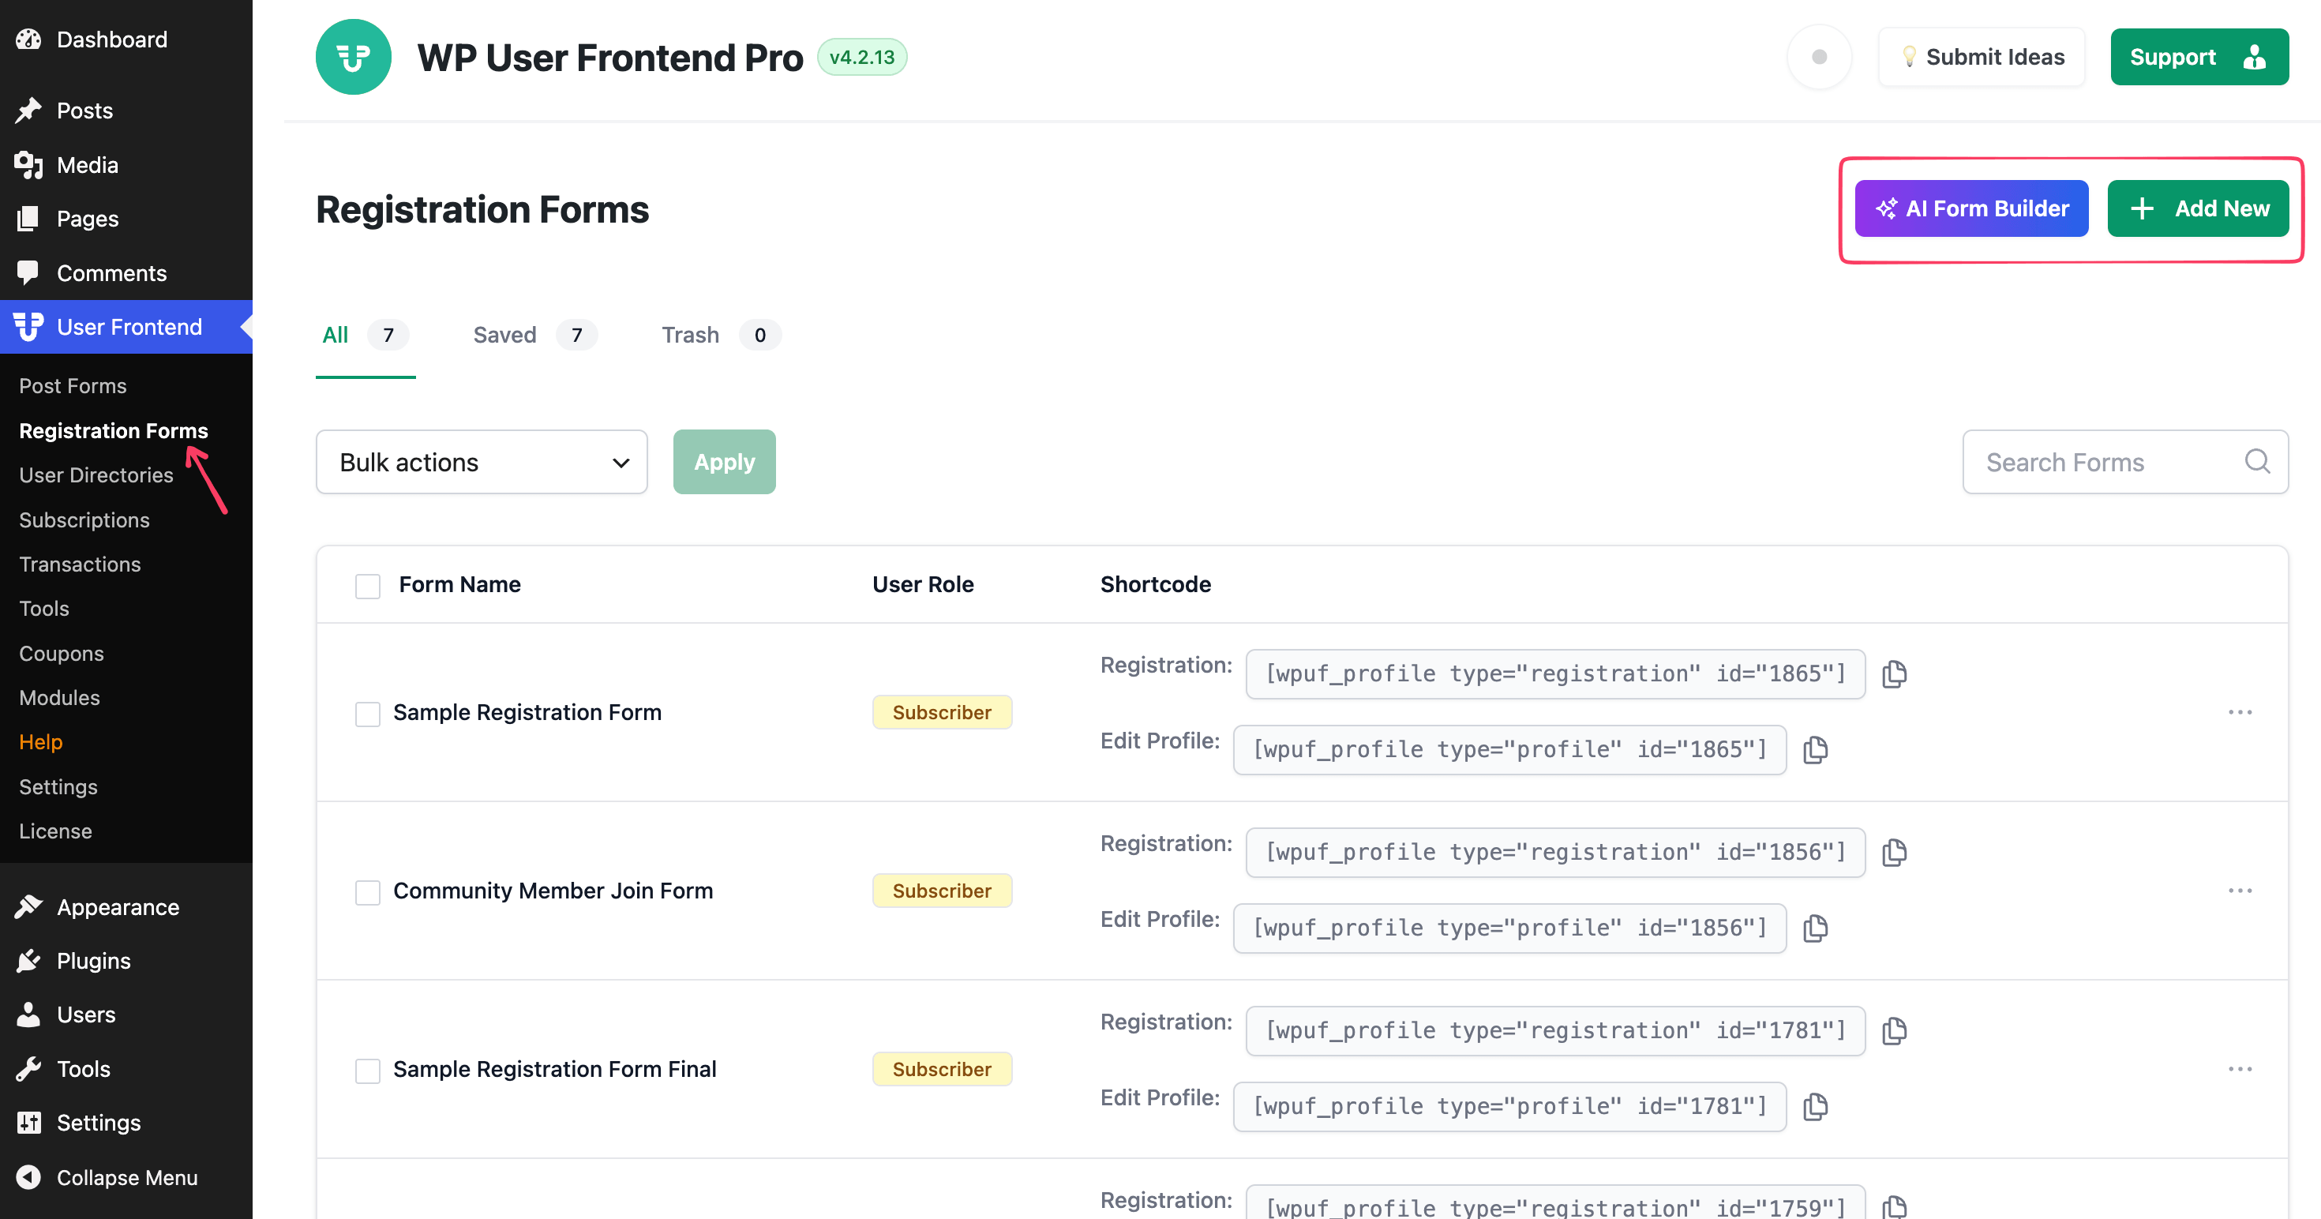Image resolution: width=2321 pixels, height=1219 pixels.
Task: Click the search magnifier icon
Action: click(2257, 461)
